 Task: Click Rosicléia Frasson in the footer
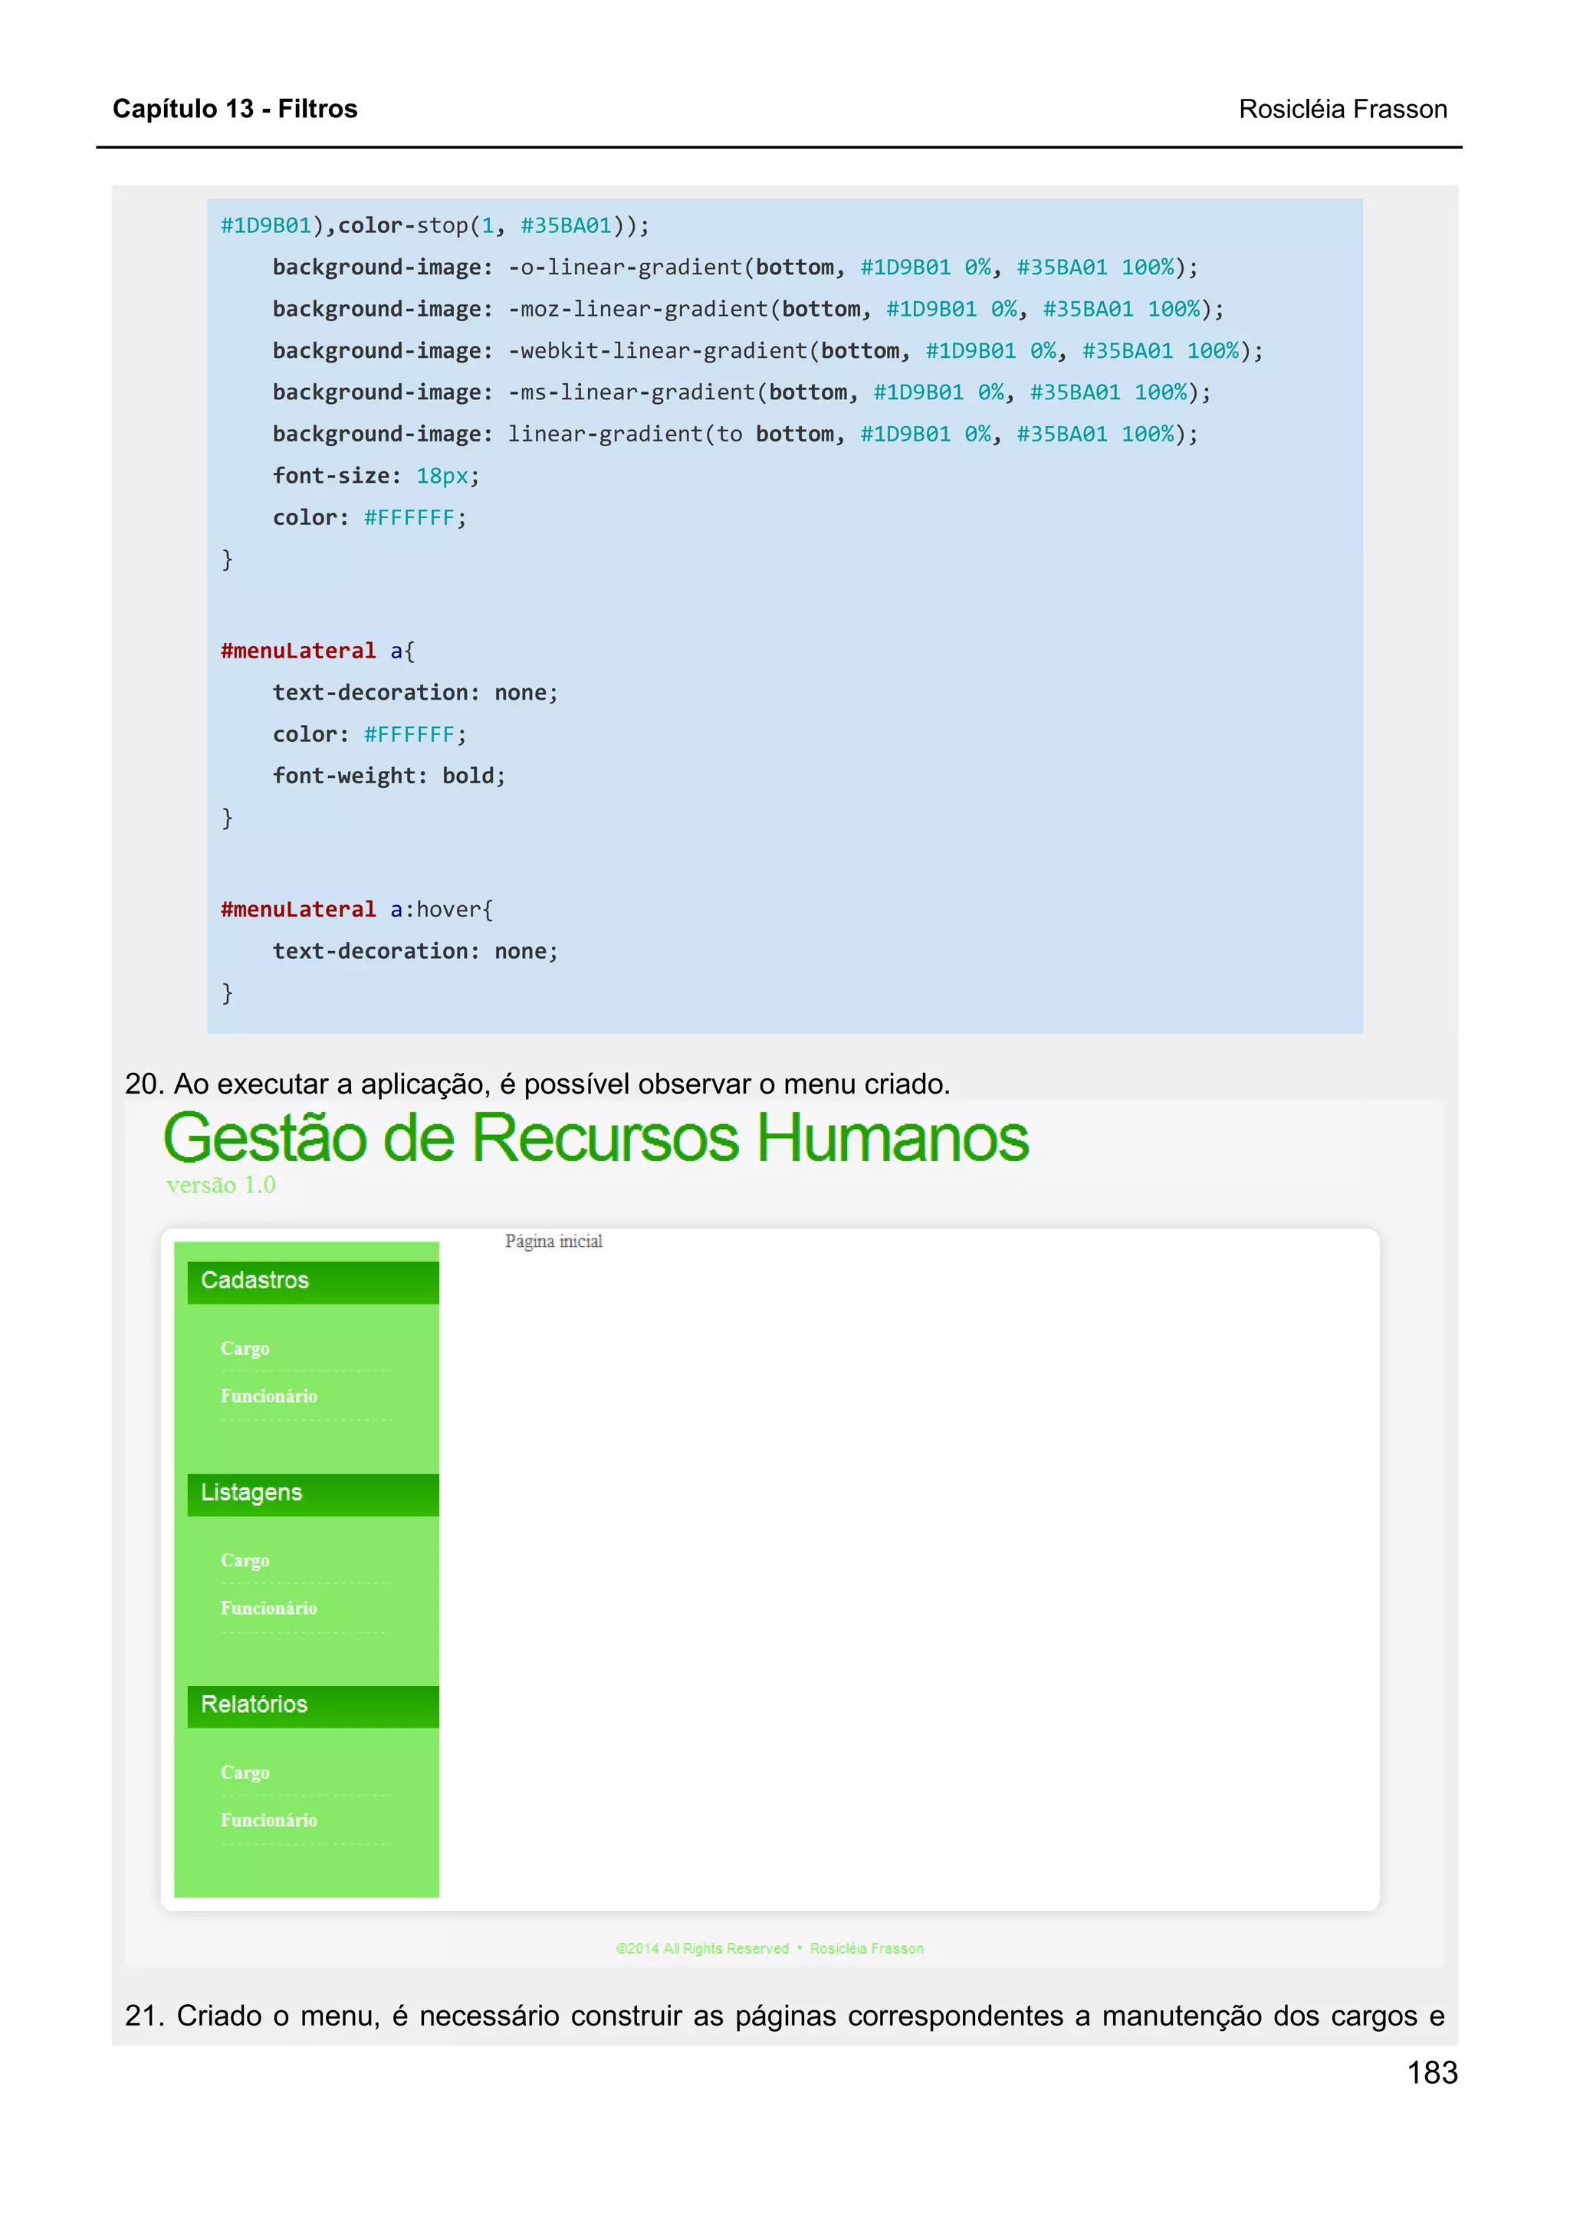point(867,1948)
